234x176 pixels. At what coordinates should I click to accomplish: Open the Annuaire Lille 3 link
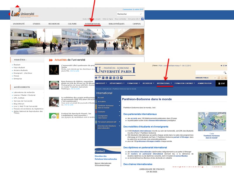[x=134, y=19]
